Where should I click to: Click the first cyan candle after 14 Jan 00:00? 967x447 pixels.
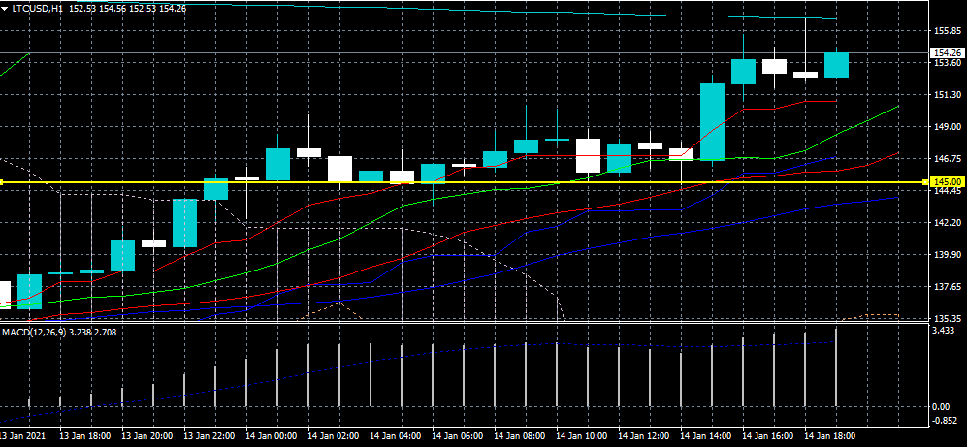[278, 164]
